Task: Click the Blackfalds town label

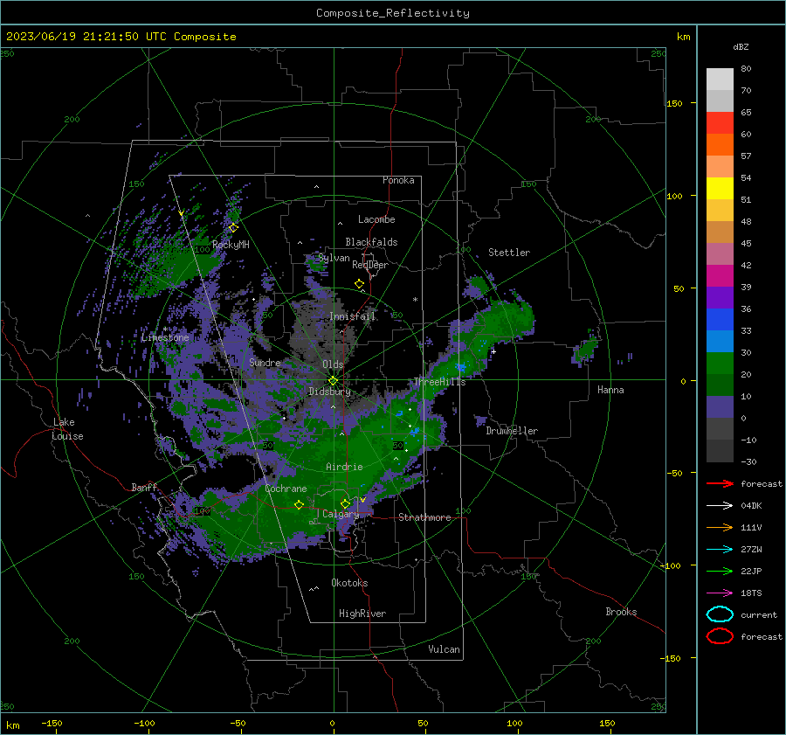Action: point(371,242)
